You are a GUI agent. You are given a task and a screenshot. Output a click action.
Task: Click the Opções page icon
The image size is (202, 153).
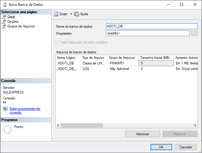(x=4, y=22)
